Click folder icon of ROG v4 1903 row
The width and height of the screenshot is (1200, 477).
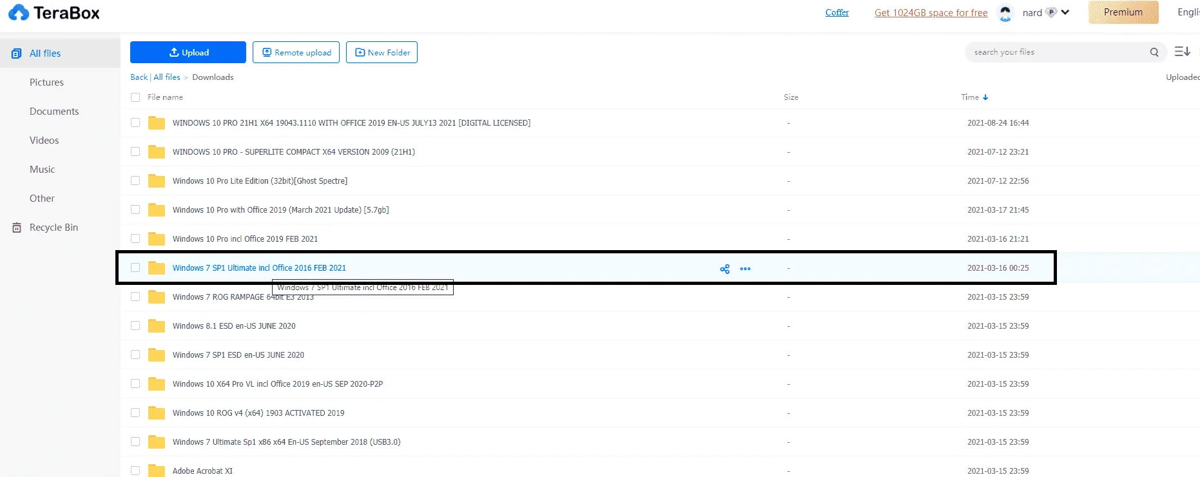point(157,413)
